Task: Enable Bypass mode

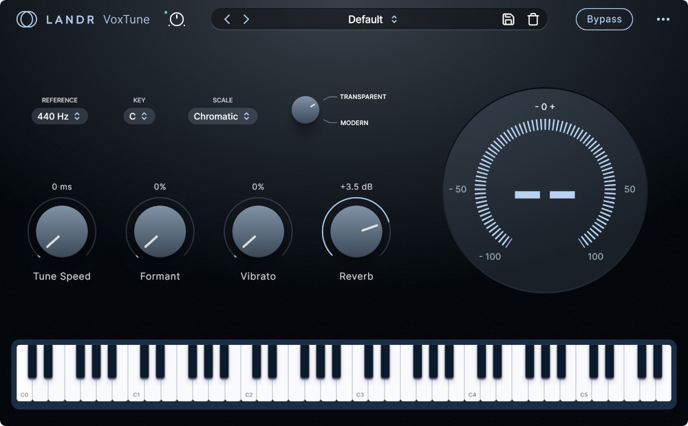Action: point(604,19)
